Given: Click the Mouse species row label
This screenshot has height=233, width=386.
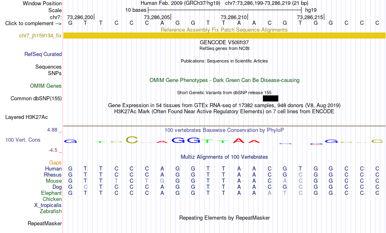Looking at the screenshot, I should [54, 181].
